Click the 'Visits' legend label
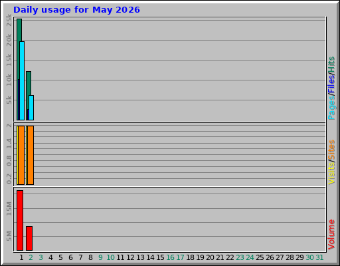Screen dimensions: 340x266 tap(331, 173)
